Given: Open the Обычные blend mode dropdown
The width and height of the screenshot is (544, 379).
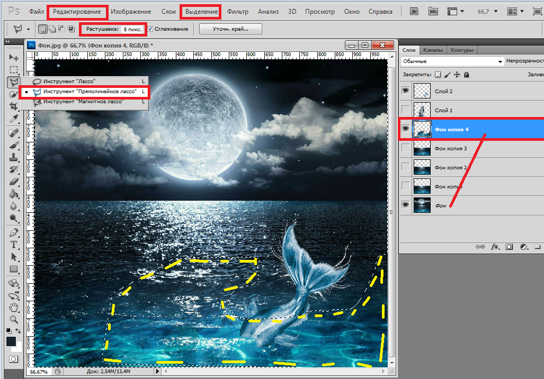Looking at the screenshot, I should click(x=453, y=61).
